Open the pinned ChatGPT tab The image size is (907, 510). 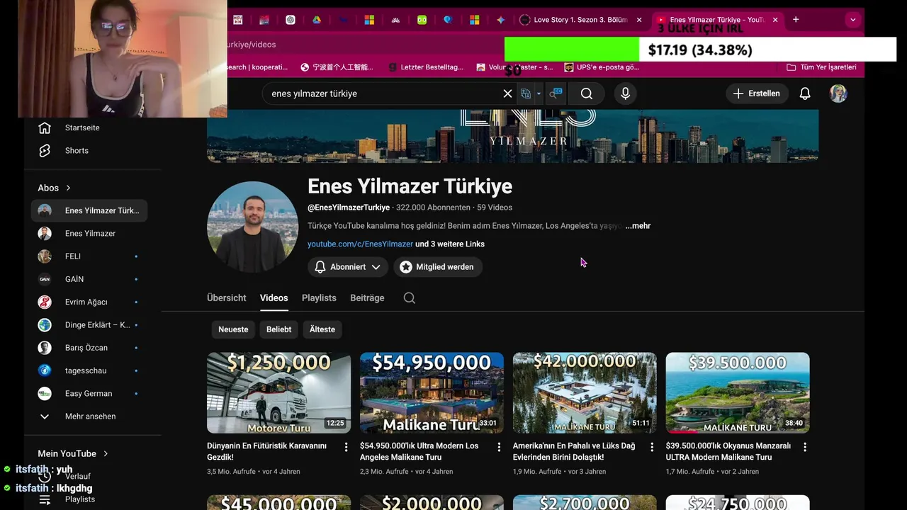point(291,20)
